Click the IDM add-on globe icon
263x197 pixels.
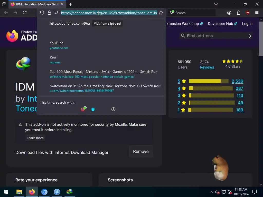23,64
